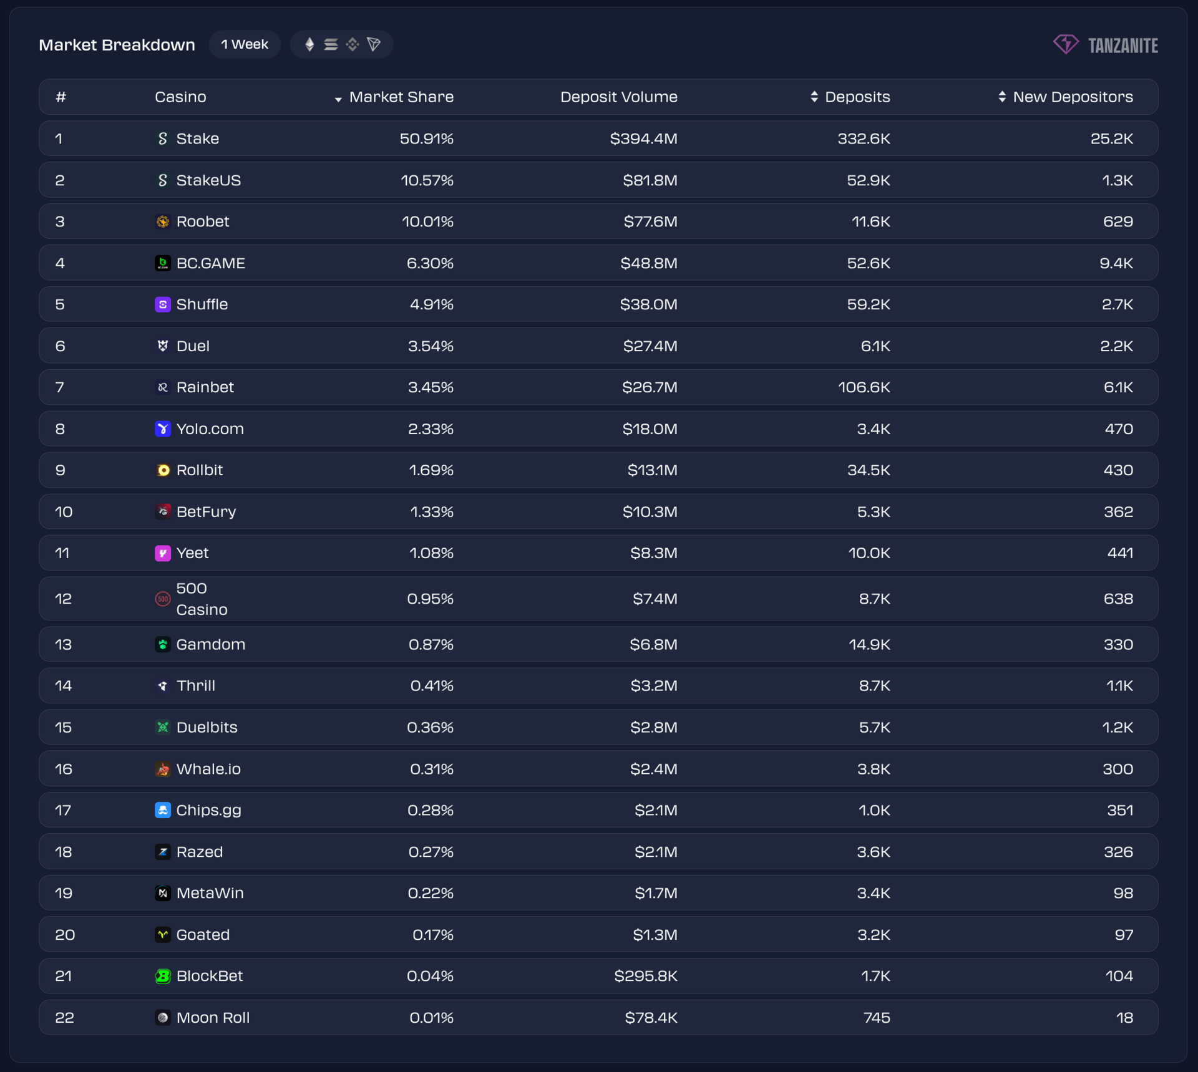Click the Chips.gg blue logo icon
Image resolution: width=1198 pixels, height=1072 pixels.
162,810
